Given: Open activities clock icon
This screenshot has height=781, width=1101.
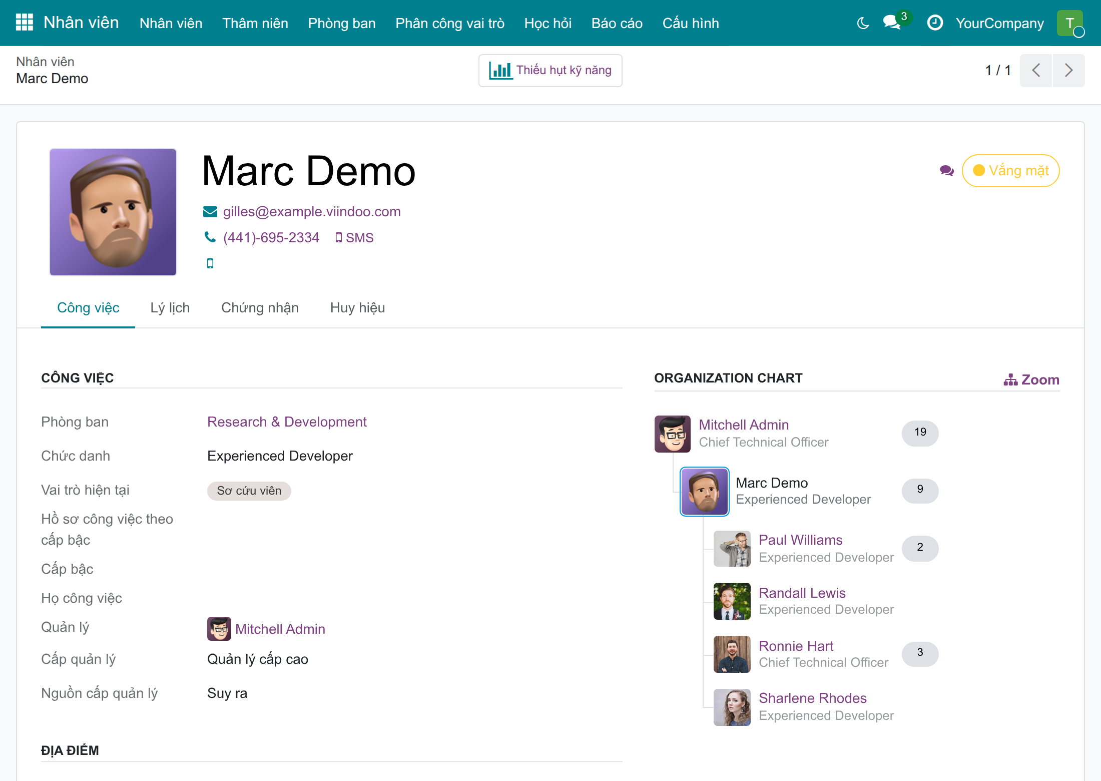Looking at the screenshot, I should coord(935,23).
